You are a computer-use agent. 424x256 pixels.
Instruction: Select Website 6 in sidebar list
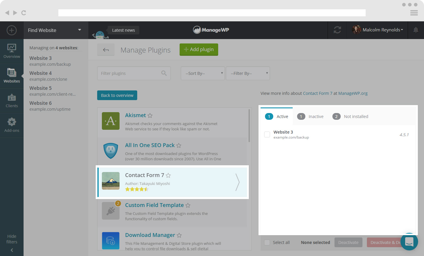coord(50,106)
